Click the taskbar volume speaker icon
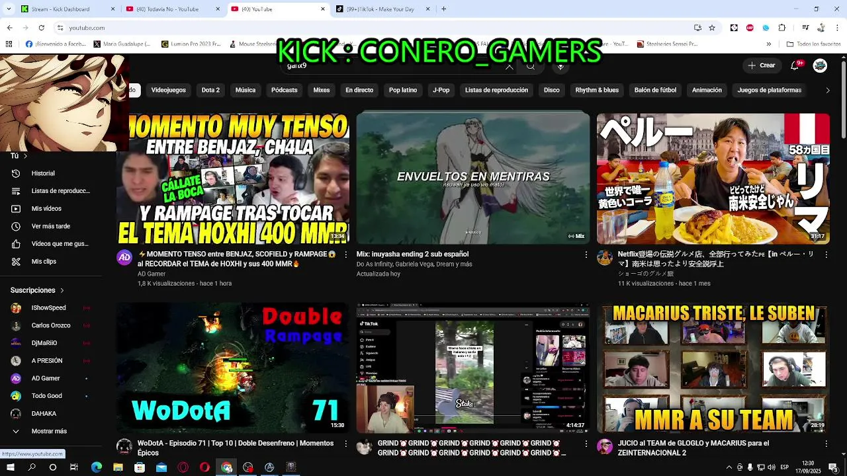 [771, 467]
